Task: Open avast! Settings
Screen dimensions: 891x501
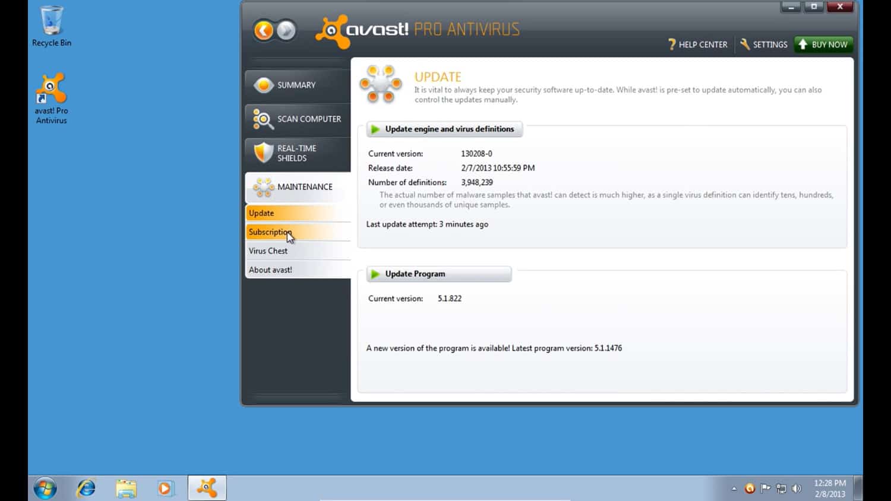Action: click(764, 45)
